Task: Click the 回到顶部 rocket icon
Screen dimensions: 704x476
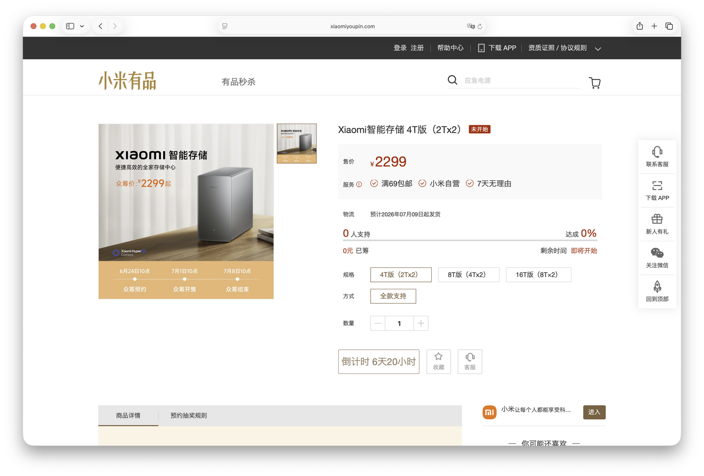Action: pos(657,286)
